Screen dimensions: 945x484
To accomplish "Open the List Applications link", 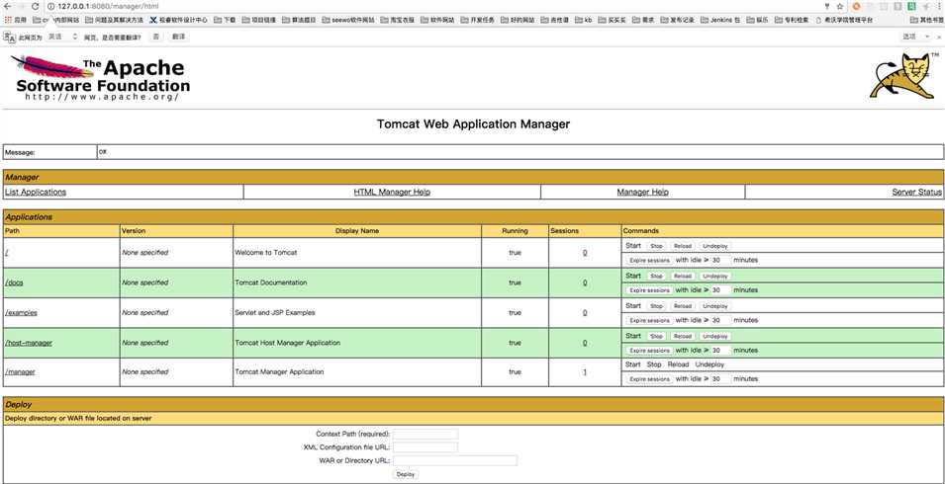I will 36,192.
